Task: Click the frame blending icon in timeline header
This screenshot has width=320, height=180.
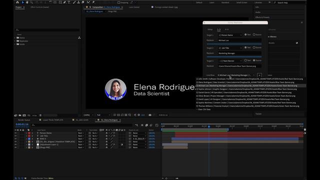Action: [146, 125]
